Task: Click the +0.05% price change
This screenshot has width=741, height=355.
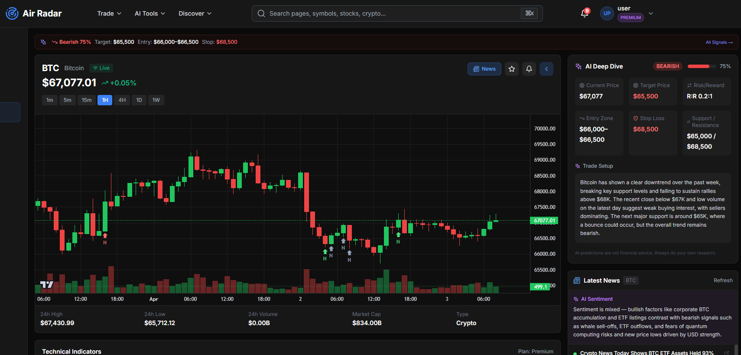Action: pyautogui.click(x=123, y=83)
